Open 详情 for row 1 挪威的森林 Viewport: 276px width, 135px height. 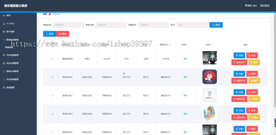pos(239,55)
